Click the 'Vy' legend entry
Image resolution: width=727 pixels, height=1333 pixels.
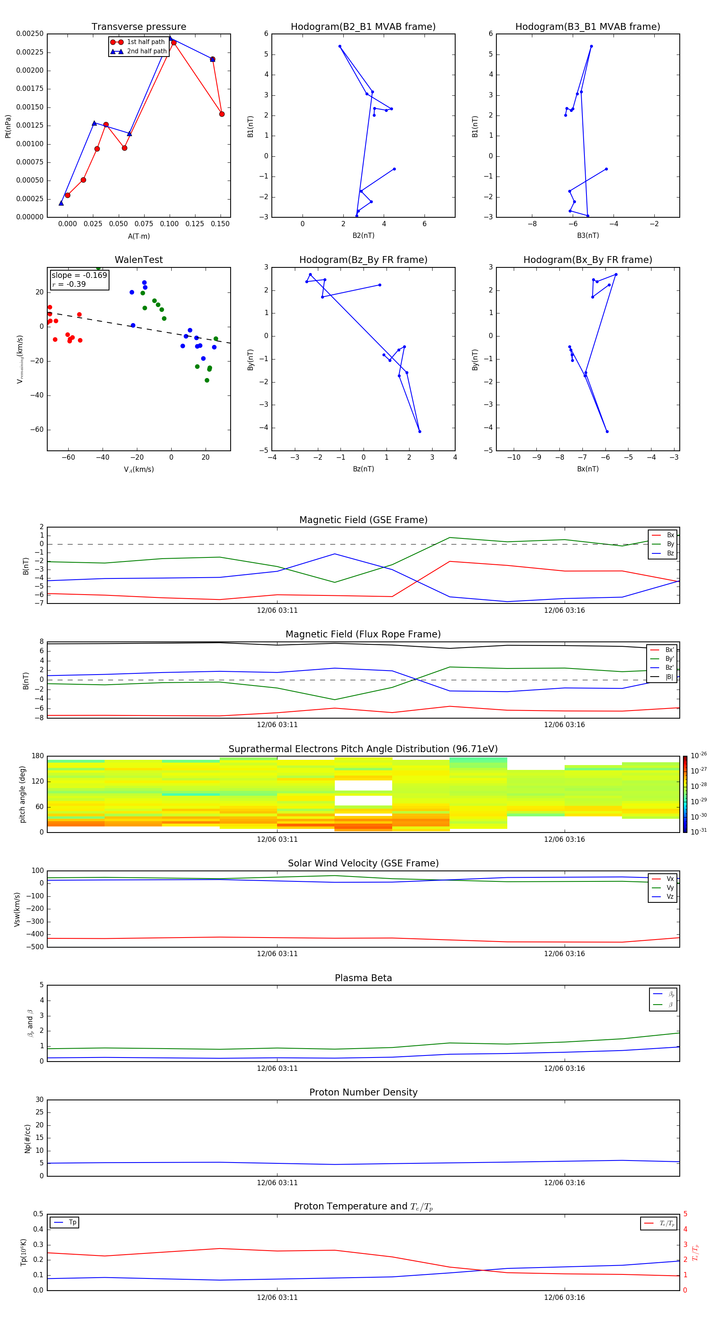[x=663, y=887]
